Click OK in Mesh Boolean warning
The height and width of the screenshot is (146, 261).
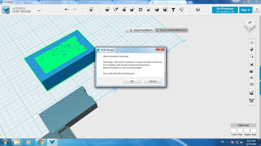pyautogui.click(x=132, y=81)
